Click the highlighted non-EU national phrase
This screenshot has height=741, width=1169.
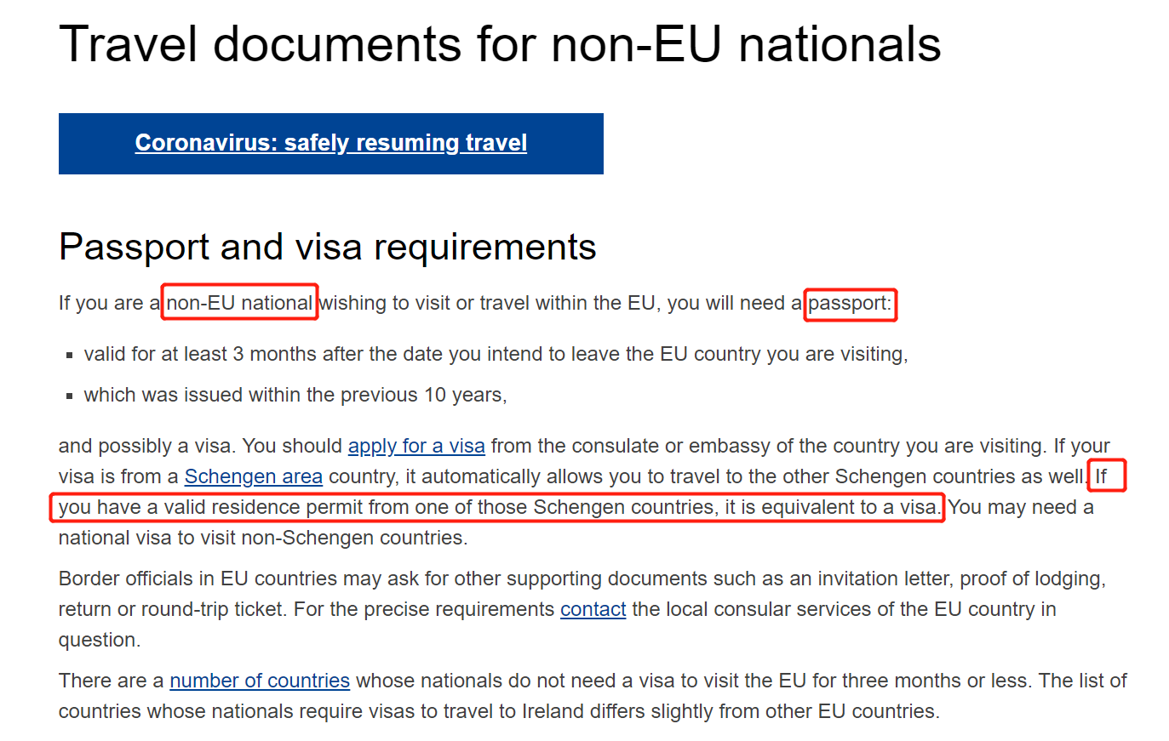point(239,303)
